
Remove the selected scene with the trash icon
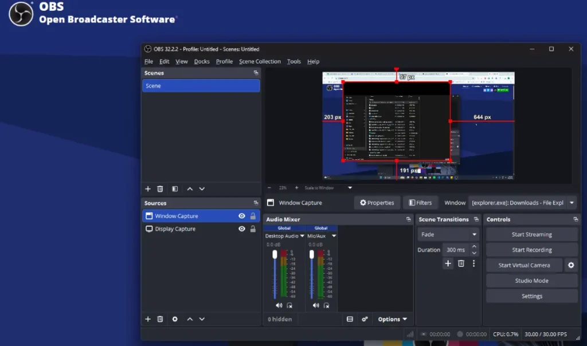[x=160, y=189]
